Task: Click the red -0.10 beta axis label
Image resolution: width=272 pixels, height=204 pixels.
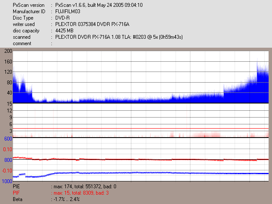Action: coord(7,171)
